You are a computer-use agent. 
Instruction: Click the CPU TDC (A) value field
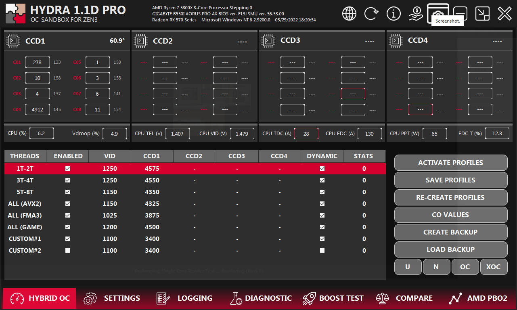(x=306, y=134)
